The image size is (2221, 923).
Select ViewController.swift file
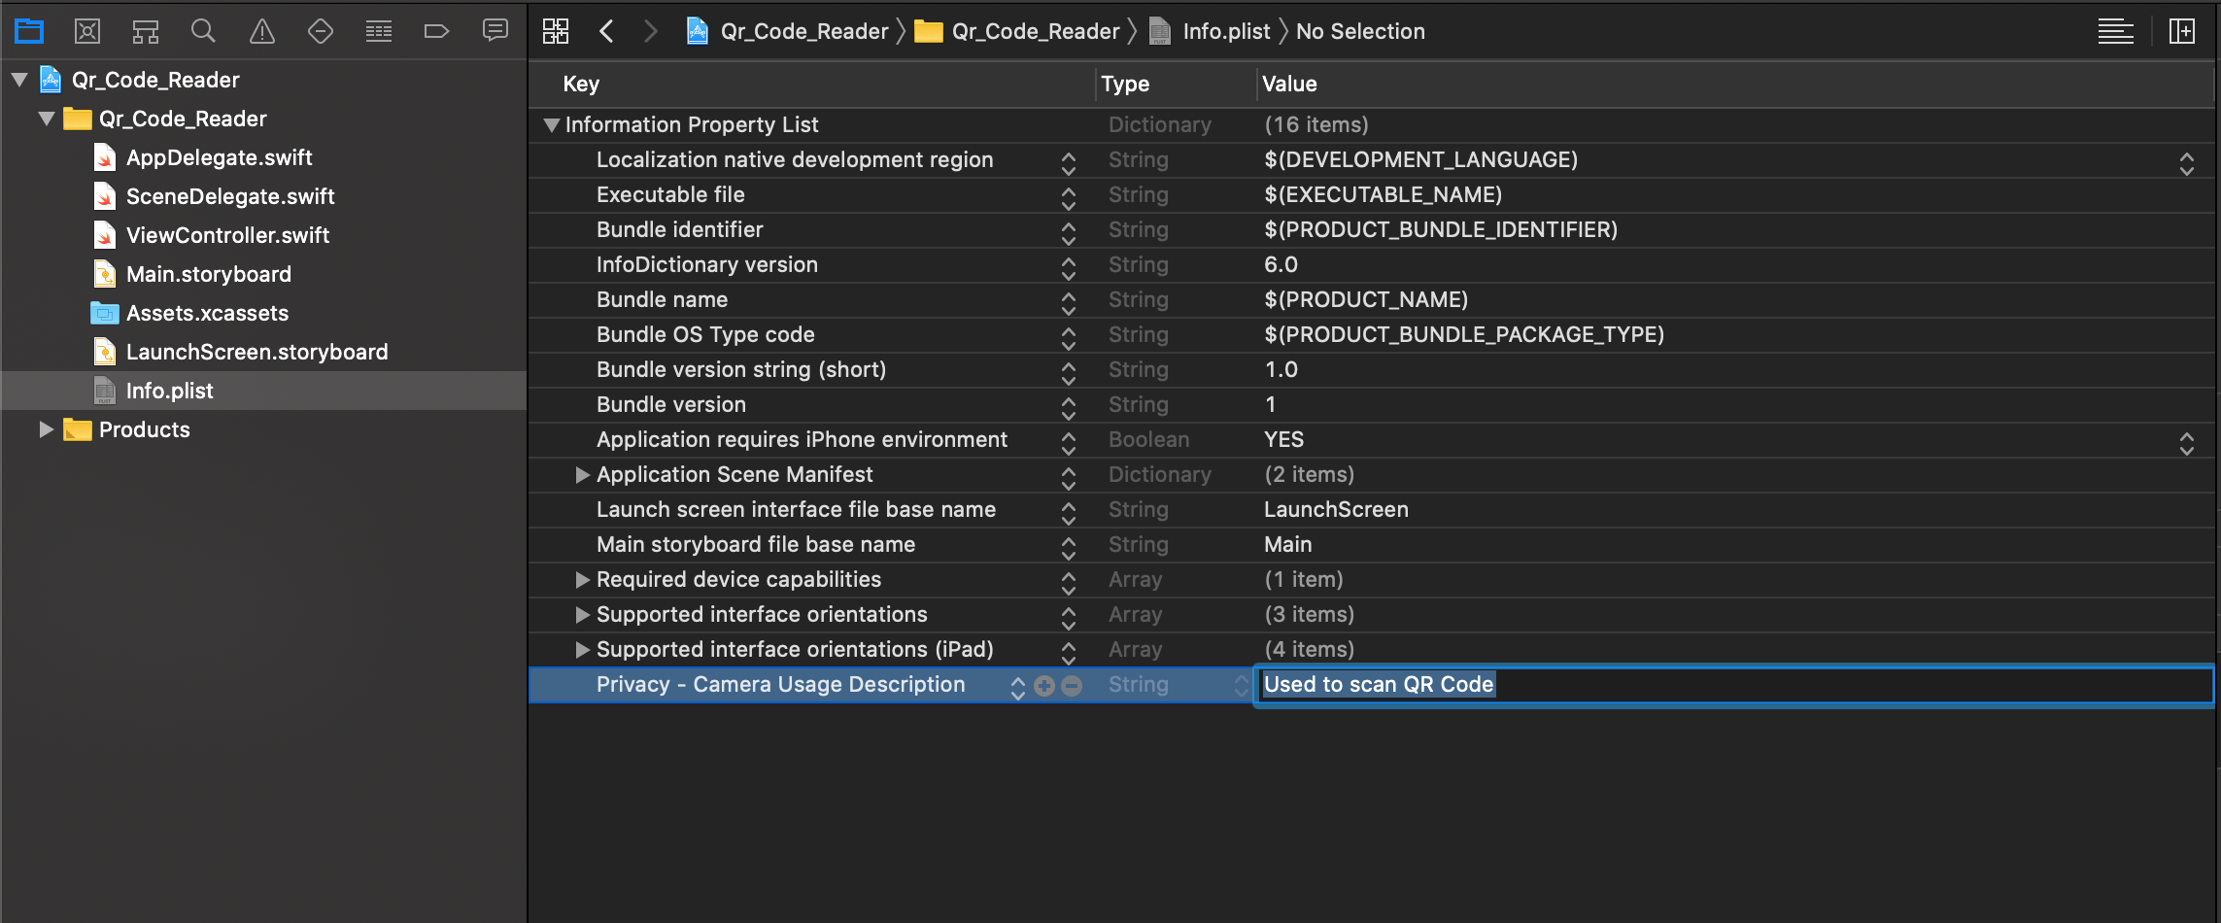point(227,235)
